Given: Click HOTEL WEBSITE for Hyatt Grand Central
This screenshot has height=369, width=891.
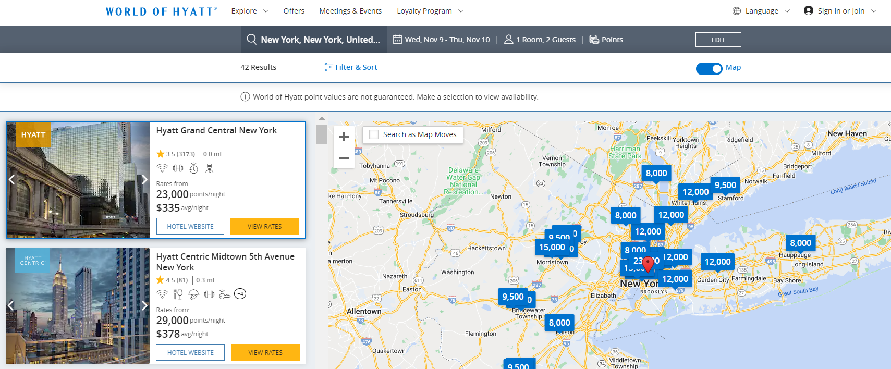Looking at the screenshot, I should click(190, 226).
